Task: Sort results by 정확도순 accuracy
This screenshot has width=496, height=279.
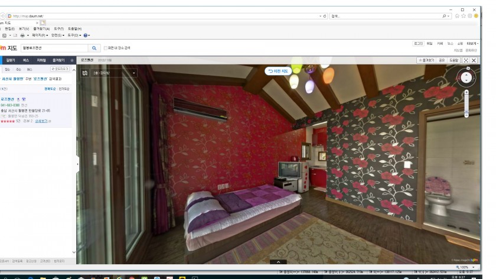Action: (50, 89)
